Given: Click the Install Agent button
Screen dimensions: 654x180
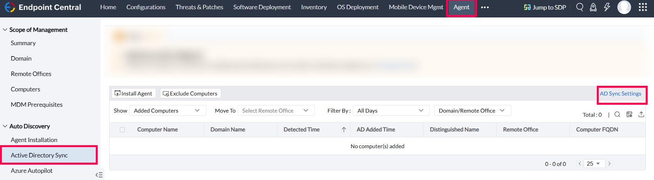Looking at the screenshot, I should point(133,93).
